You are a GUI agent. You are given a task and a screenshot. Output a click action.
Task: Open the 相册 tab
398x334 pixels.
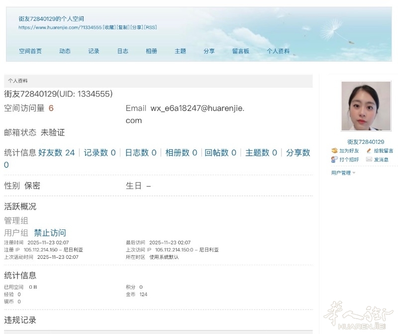[151, 51]
